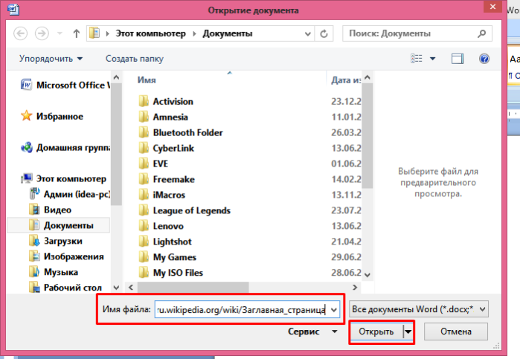Change the view mode icon

(417, 59)
